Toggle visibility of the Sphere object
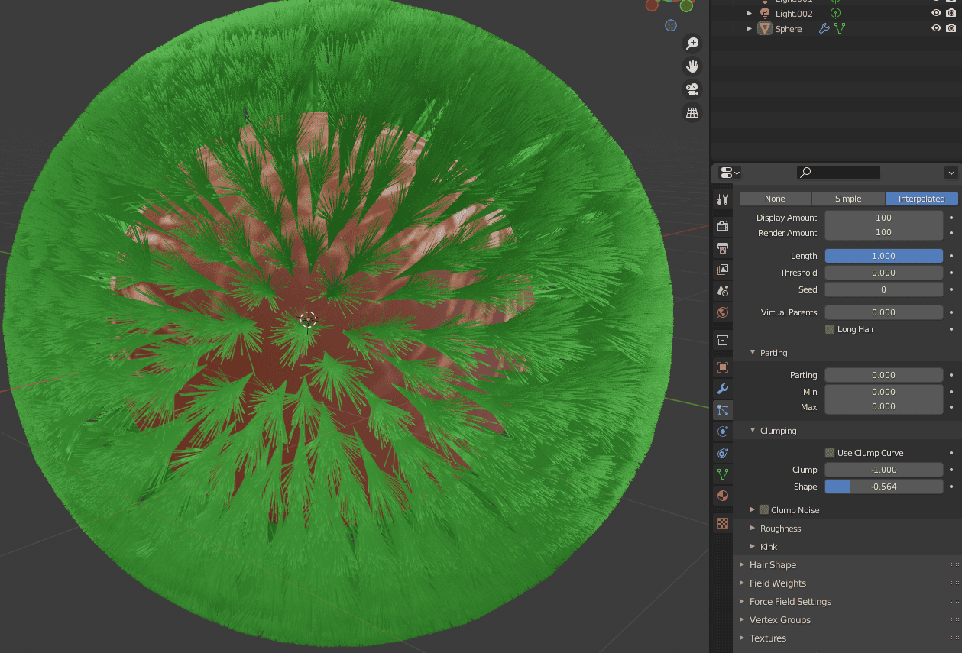962x653 pixels. 935,28
